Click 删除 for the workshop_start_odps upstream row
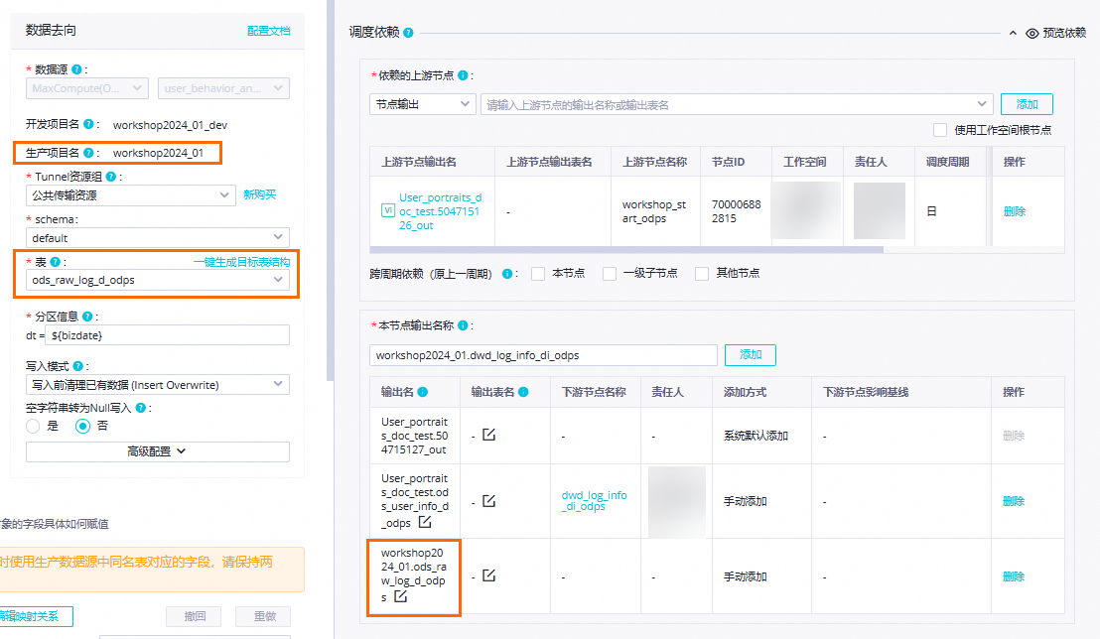 (x=1014, y=211)
